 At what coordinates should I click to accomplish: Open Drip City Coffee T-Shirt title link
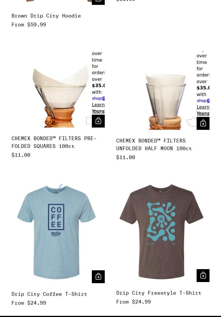coord(49,294)
